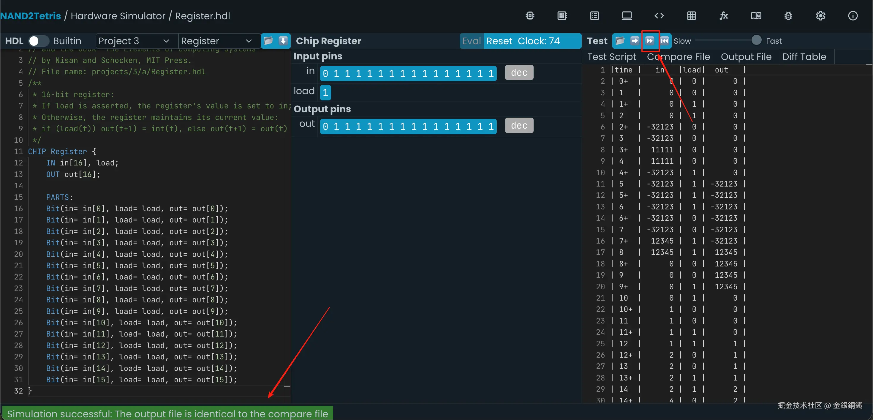Load test file folder icon
873x420 pixels.
[619, 41]
